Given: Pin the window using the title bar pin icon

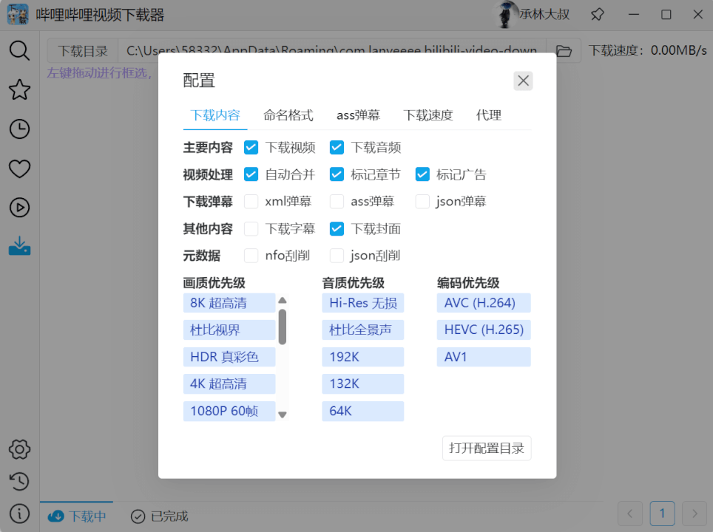Looking at the screenshot, I should point(597,14).
